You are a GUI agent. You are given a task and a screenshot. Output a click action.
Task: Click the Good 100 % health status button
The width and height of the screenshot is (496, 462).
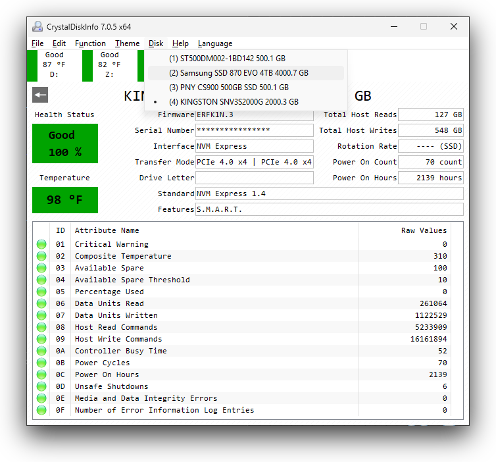tap(65, 143)
